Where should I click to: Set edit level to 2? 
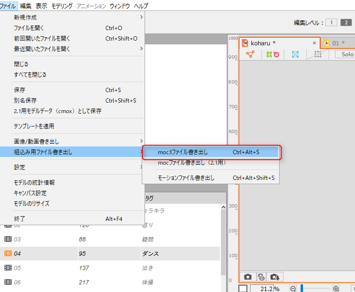(346, 22)
